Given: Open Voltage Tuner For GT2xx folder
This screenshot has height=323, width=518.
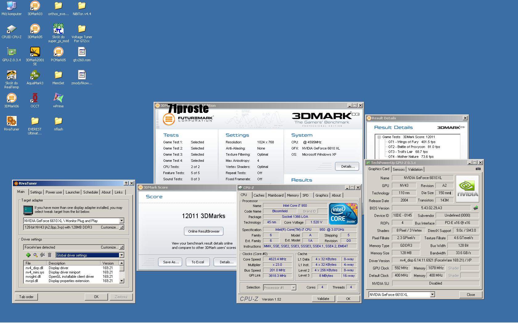Looking at the screenshot, I should coord(82,33).
